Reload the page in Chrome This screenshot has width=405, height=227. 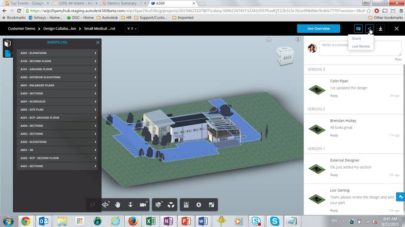[x=19, y=11]
